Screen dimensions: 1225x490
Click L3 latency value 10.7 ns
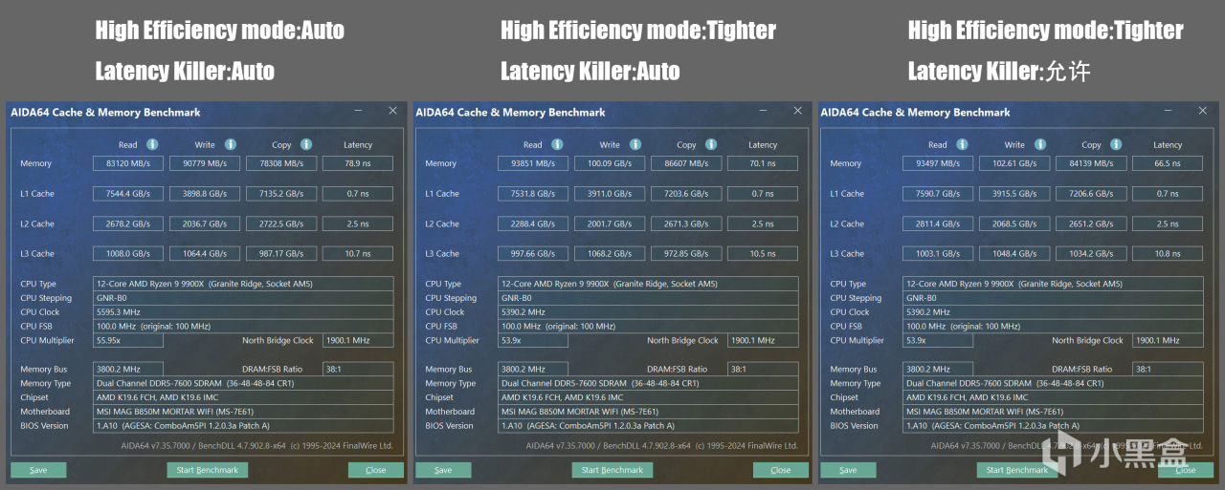pos(358,254)
